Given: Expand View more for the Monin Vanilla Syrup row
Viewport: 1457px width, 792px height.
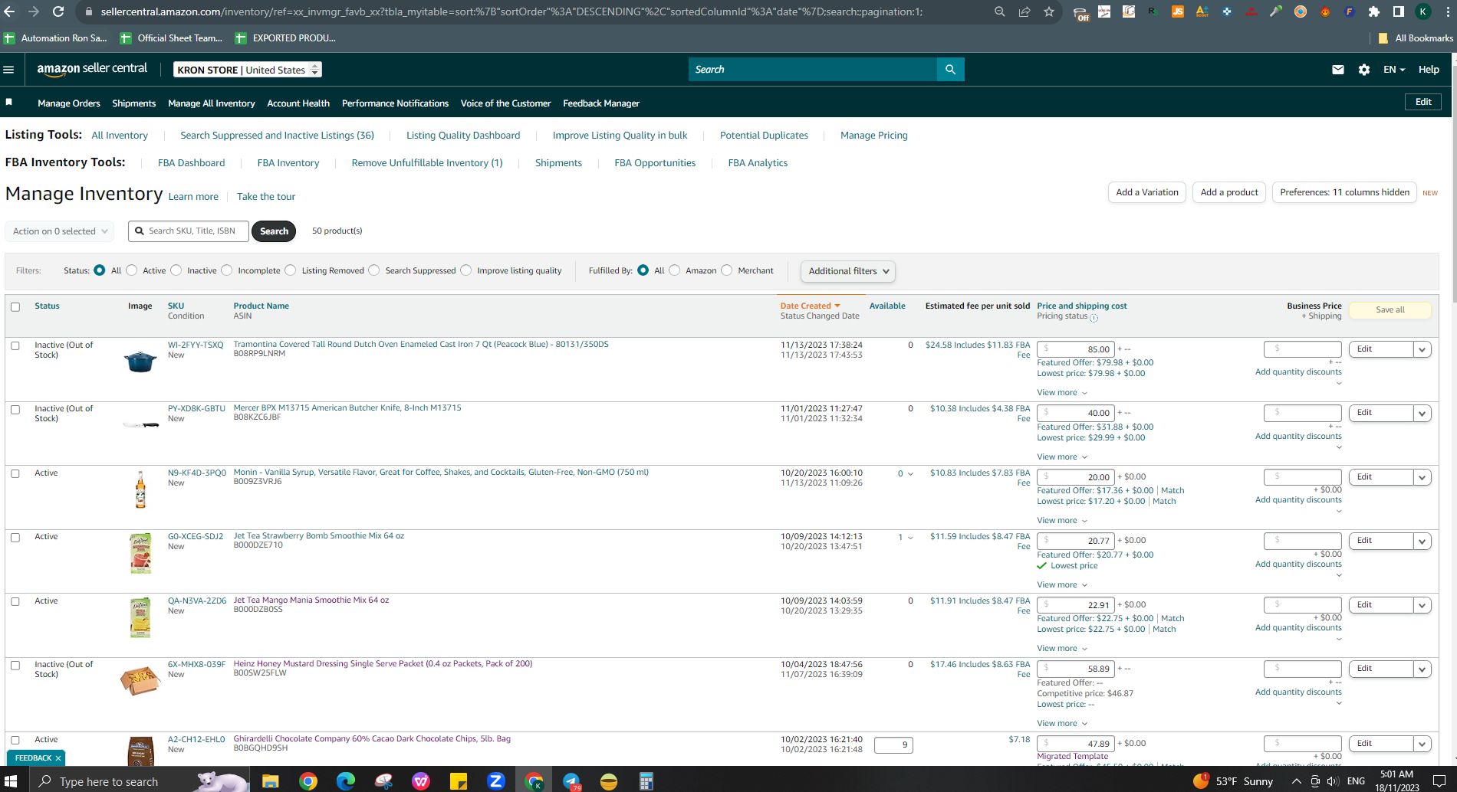Looking at the screenshot, I should coord(1062,521).
